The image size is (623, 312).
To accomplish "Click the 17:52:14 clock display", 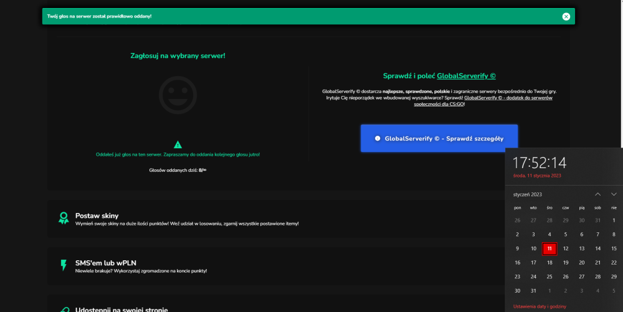I will (540, 163).
